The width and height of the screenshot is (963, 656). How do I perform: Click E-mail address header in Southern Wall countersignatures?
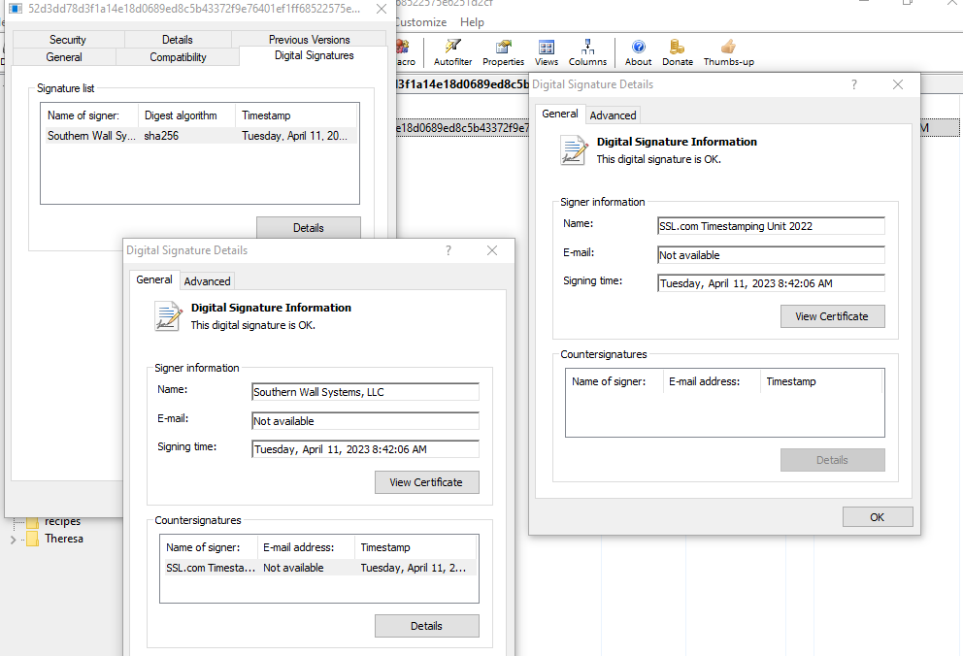(306, 547)
